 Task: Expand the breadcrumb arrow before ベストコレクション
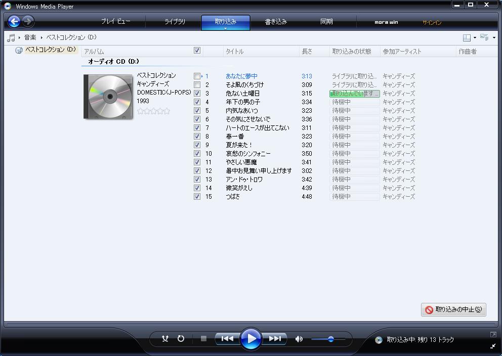[41, 38]
